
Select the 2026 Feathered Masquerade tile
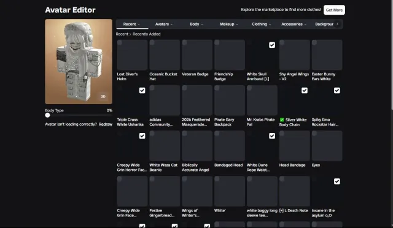197,101
